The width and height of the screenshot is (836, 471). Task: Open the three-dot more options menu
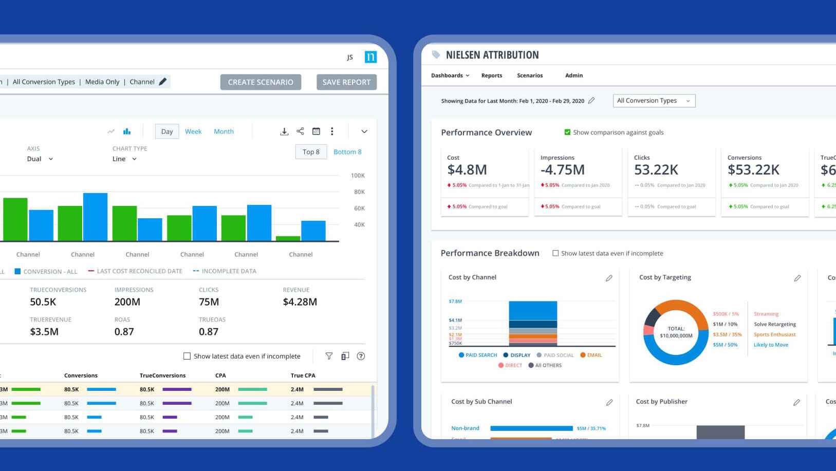tap(332, 131)
